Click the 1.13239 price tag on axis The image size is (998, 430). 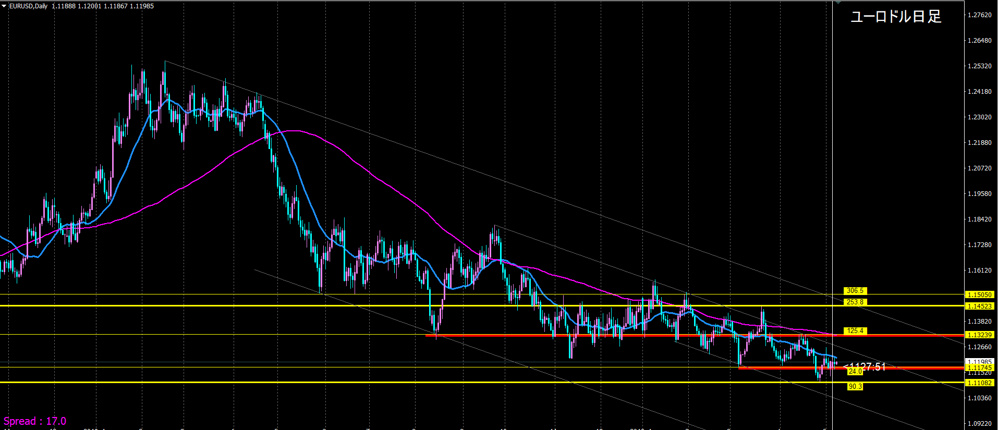click(980, 335)
